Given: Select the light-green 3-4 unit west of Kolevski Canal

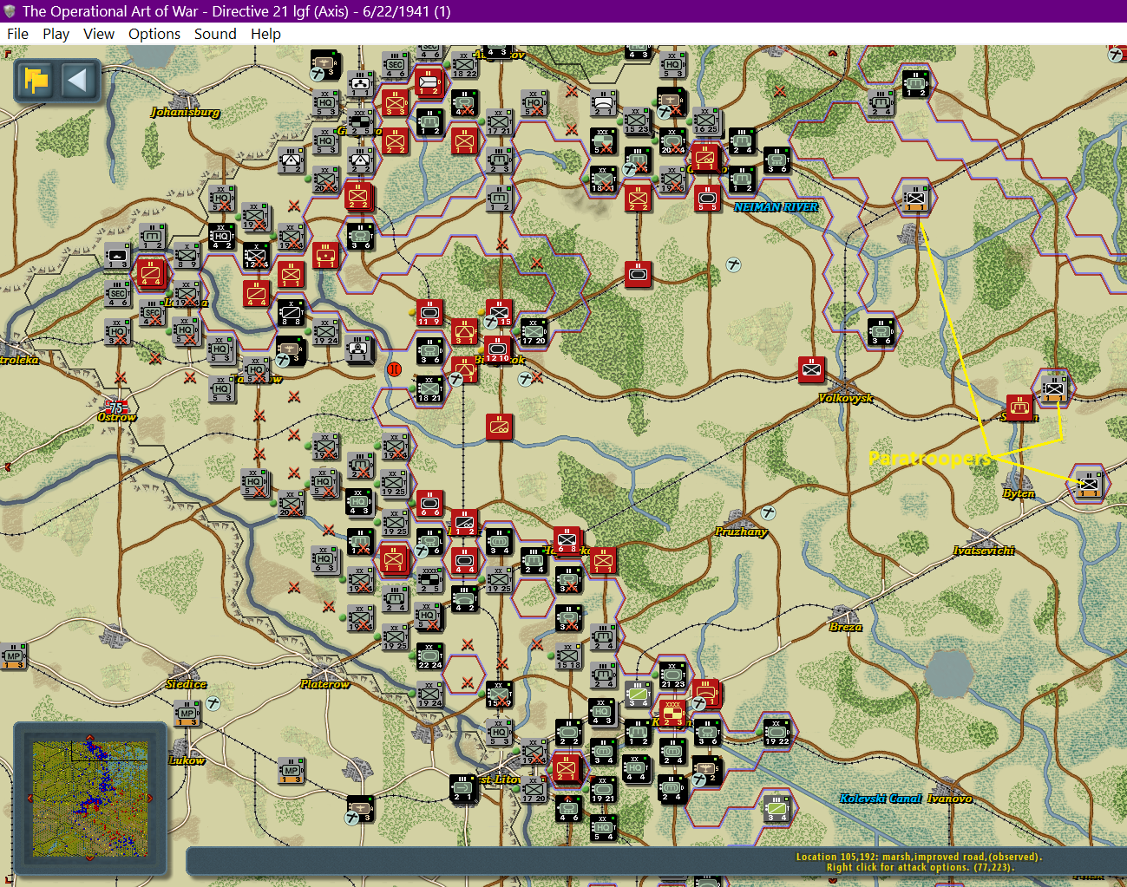Looking at the screenshot, I should tap(776, 809).
